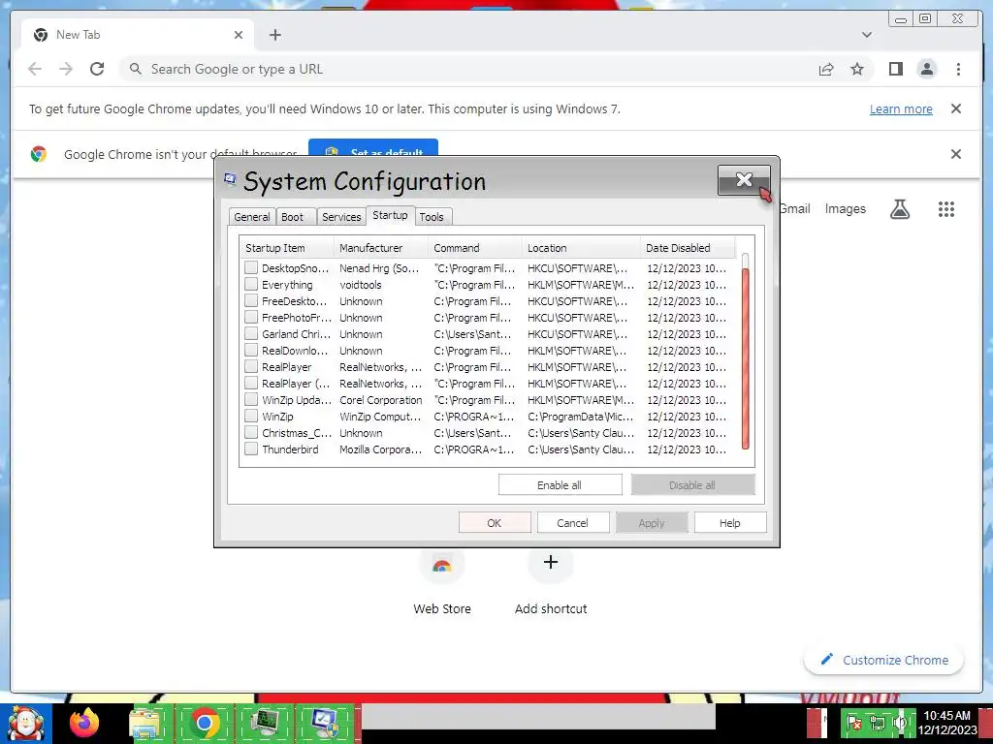Close the New Tab tab
Viewport: 993px width, 744px height.
[239, 35]
